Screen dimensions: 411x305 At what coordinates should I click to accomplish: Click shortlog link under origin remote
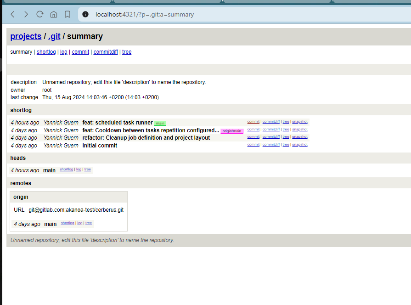pos(68,223)
